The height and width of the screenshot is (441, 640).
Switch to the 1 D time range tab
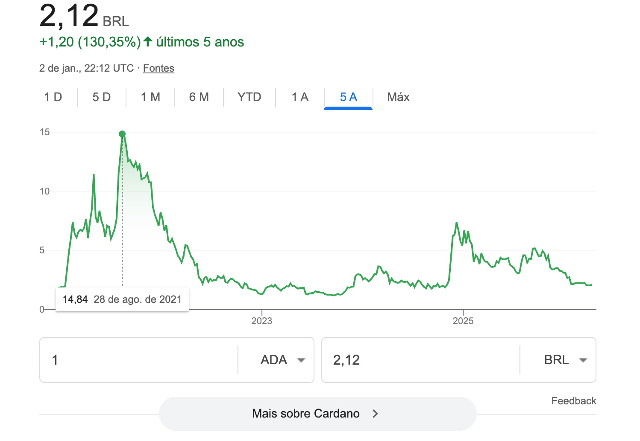pos(53,97)
